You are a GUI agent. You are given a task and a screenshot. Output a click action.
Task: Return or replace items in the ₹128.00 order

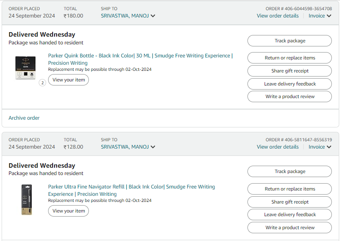(x=289, y=189)
